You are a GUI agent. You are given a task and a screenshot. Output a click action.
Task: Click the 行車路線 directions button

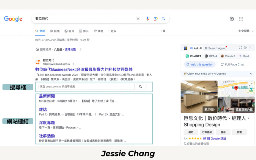click(x=207, y=132)
